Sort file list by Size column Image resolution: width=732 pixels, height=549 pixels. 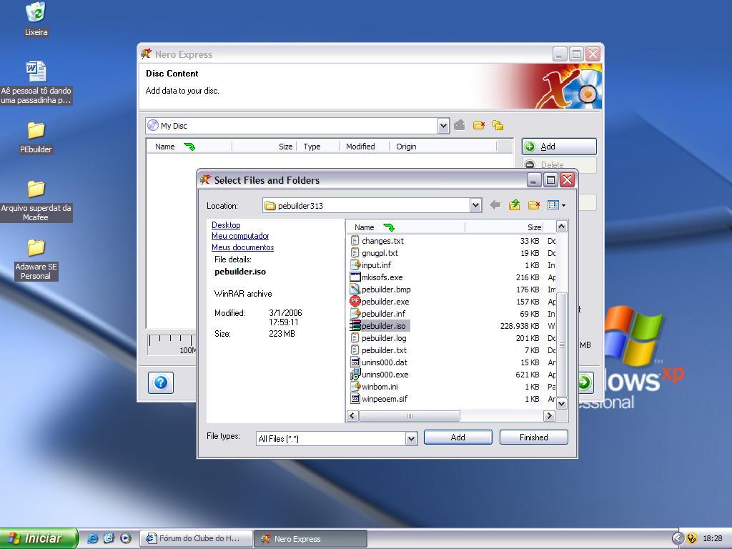[x=503, y=227]
